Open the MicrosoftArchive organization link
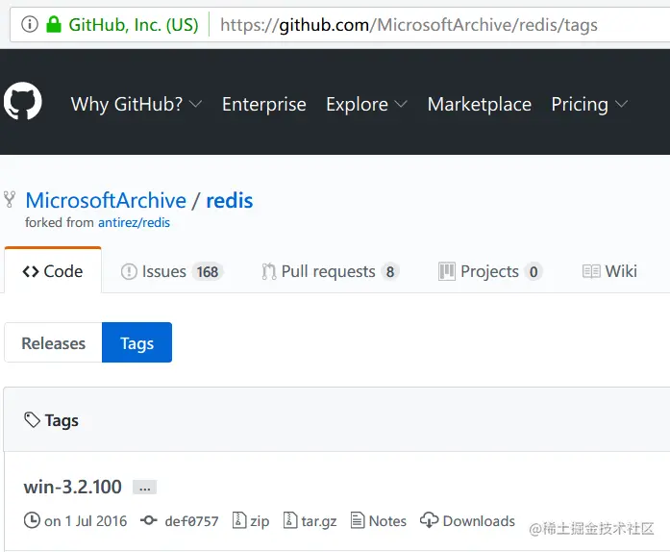This screenshot has width=670, height=552. click(106, 200)
